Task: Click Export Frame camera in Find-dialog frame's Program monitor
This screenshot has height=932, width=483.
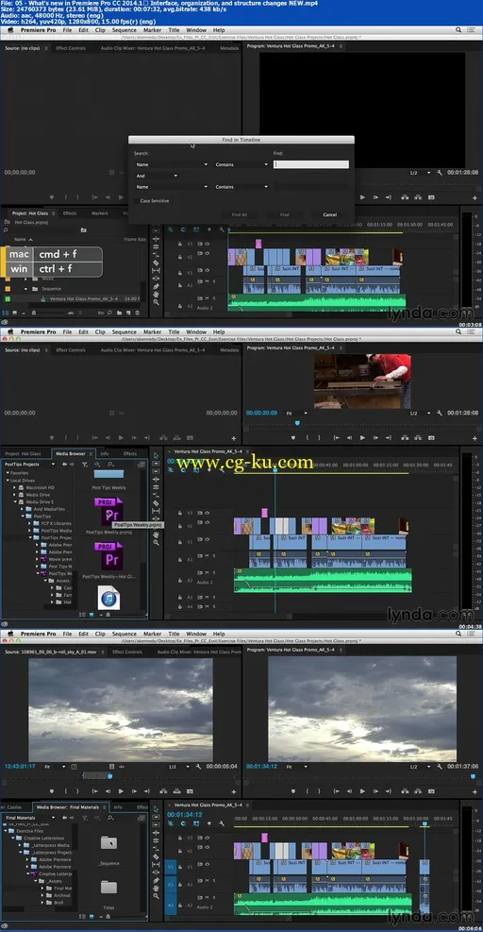Action: [431, 197]
